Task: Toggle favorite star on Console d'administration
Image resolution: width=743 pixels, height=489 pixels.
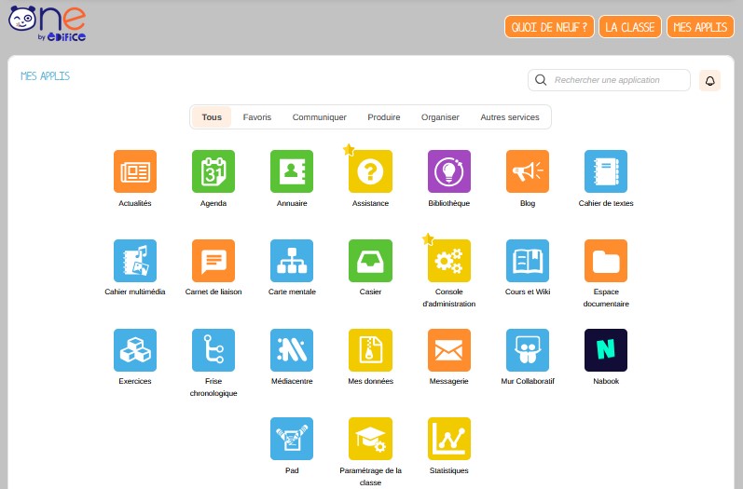Action: (428, 239)
